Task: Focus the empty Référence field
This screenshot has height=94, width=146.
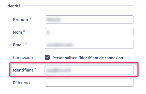Action: click(x=89, y=83)
